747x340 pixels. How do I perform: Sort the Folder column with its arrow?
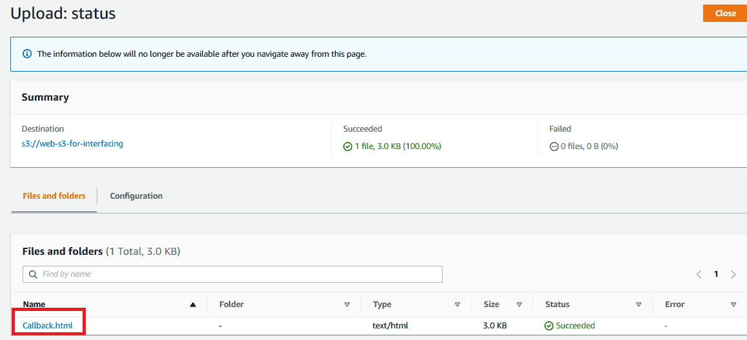click(x=347, y=305)
